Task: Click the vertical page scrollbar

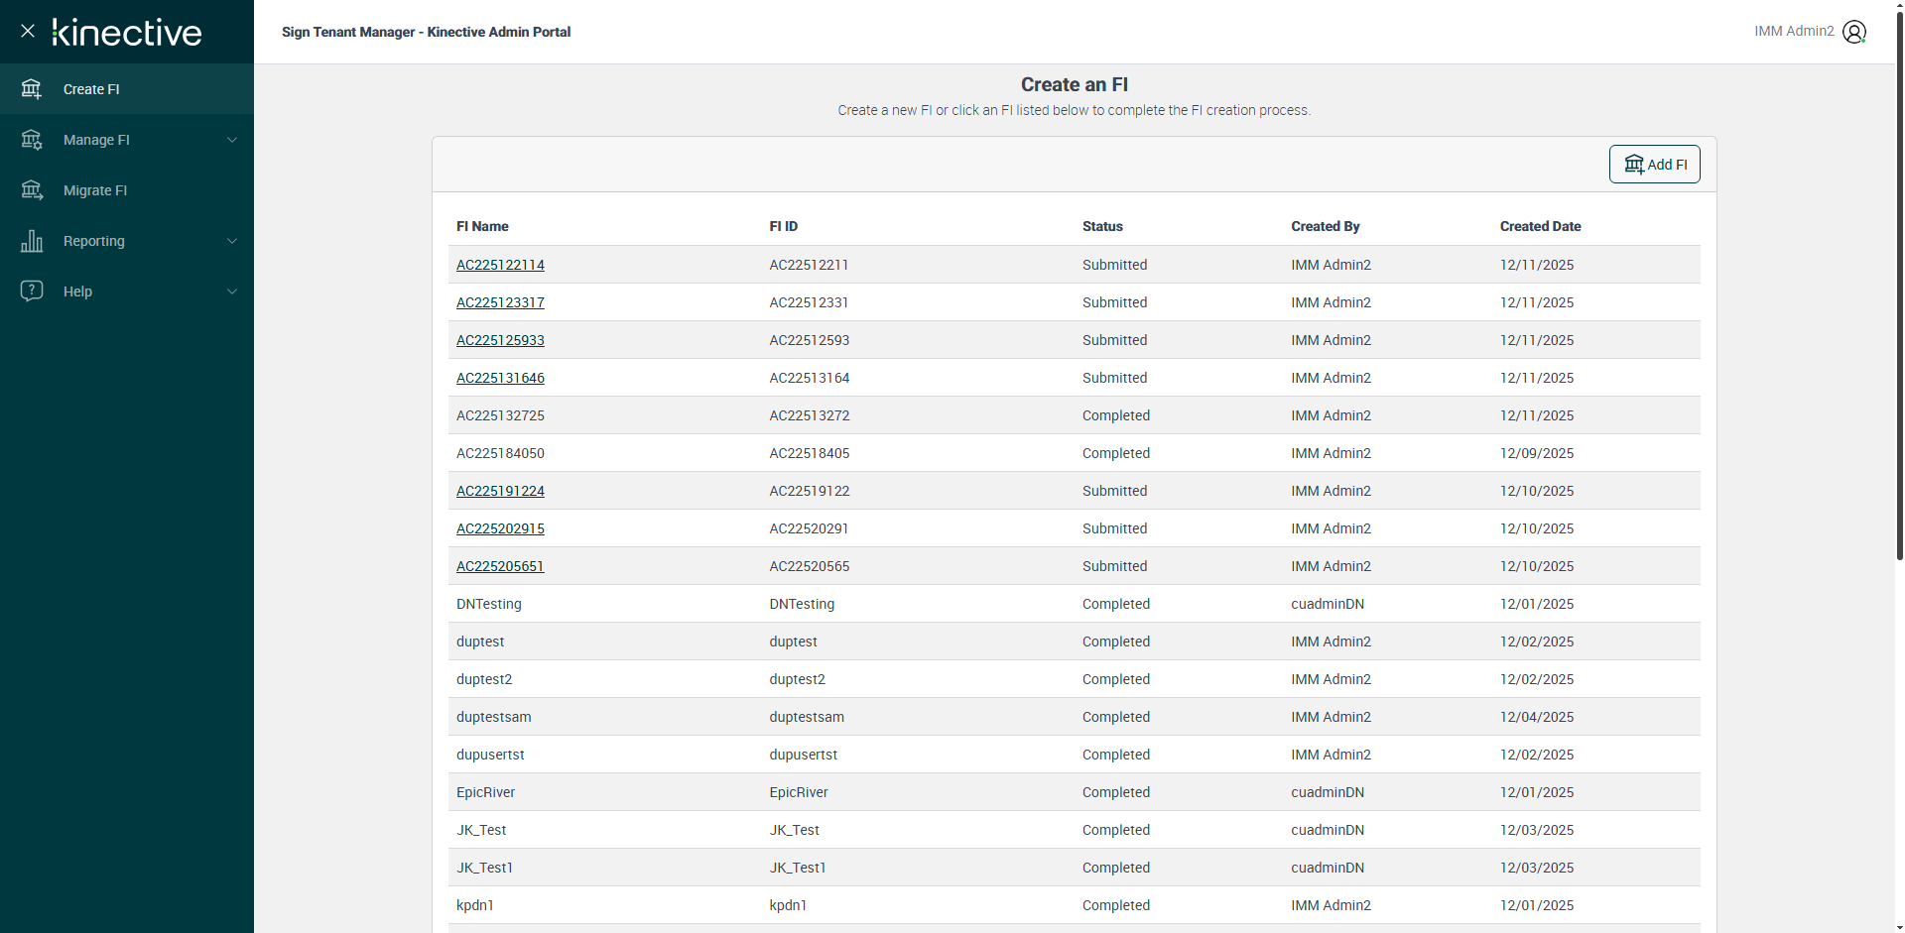Action: tap(1899, 297)
